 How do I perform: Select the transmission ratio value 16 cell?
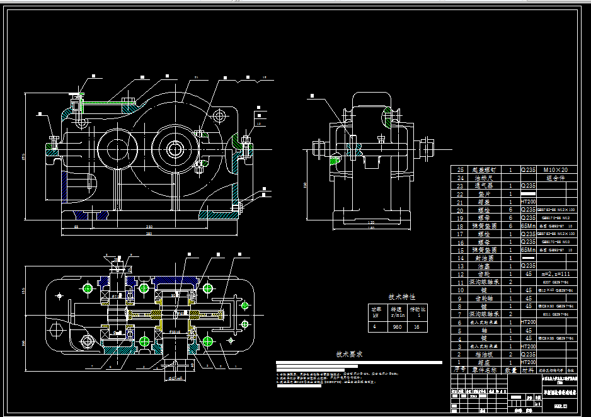417,327
